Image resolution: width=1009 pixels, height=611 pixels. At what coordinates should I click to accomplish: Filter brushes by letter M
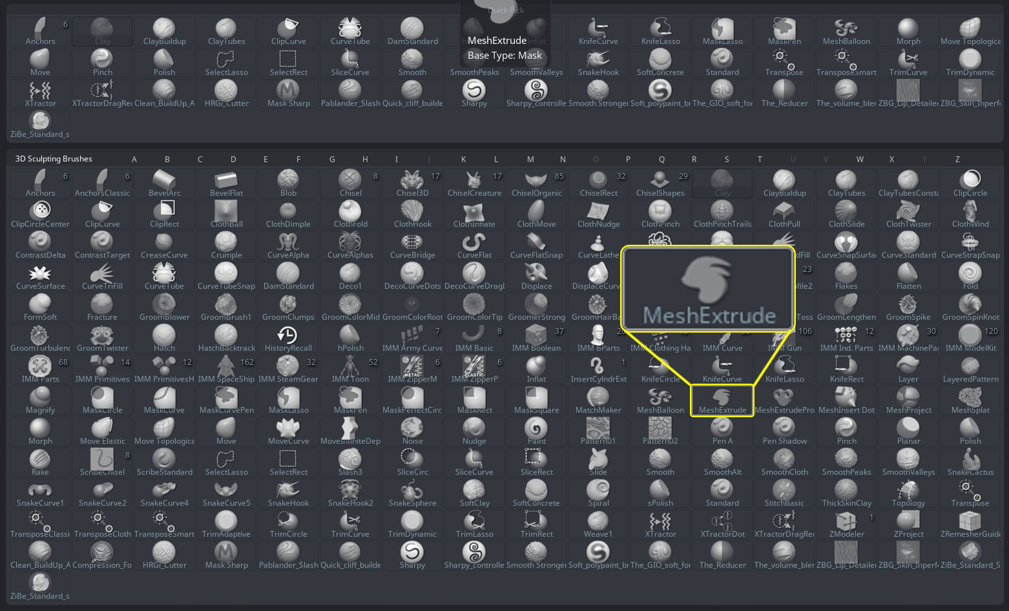[530, 159]
